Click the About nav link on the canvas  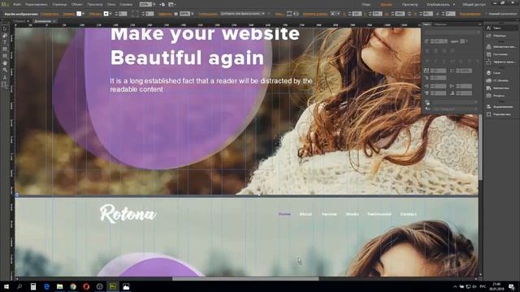click(x=305, y=214)
